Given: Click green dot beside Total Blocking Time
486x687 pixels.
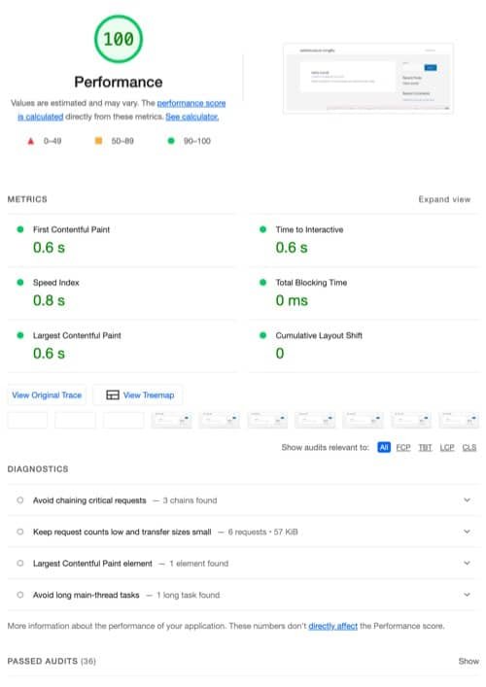Looking at the screenshot, I should (263, 282).
